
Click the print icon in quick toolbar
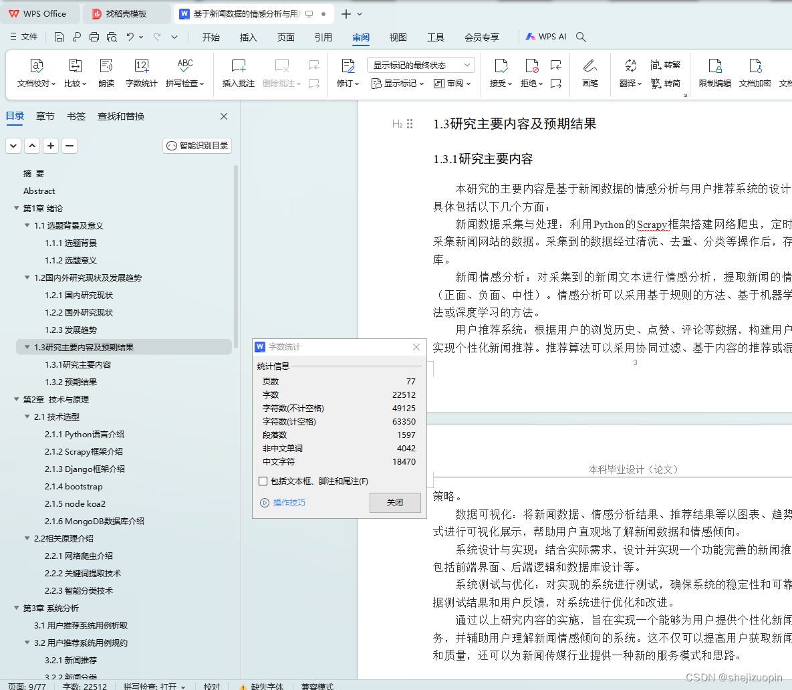94,37
